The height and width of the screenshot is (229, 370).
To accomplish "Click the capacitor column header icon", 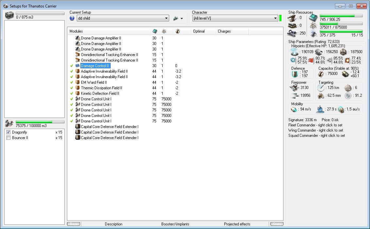I will pyautogui.click(x=178, y=31).
